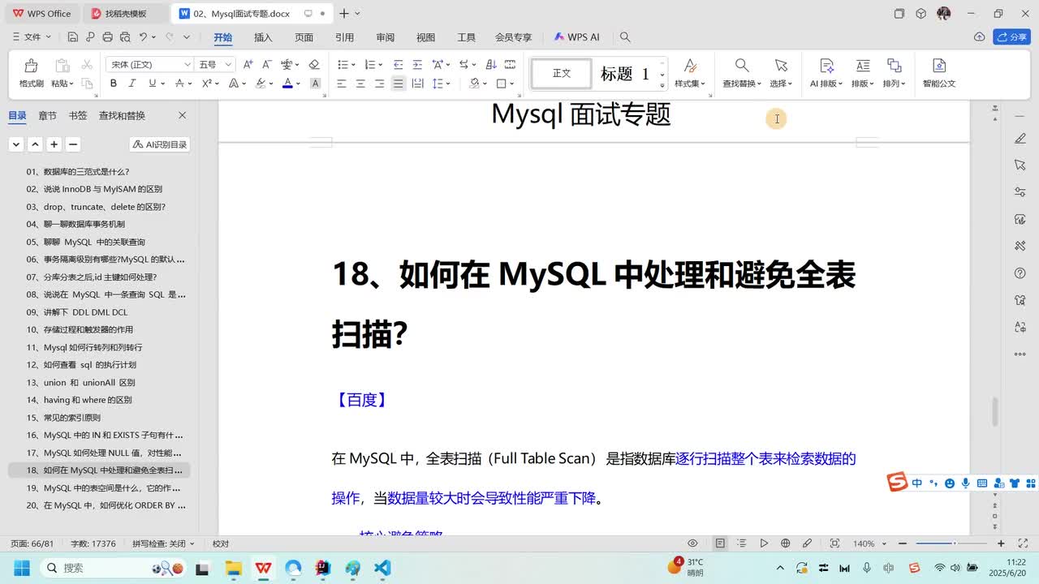Close the navigation pane with X
Viewport: 1039px width, 584px height.
pos(182,116)
